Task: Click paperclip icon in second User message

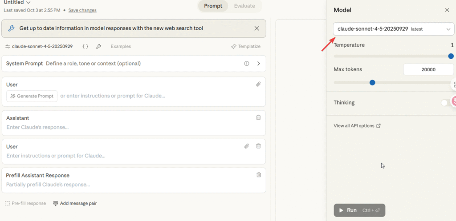Action: click(247, 146)
